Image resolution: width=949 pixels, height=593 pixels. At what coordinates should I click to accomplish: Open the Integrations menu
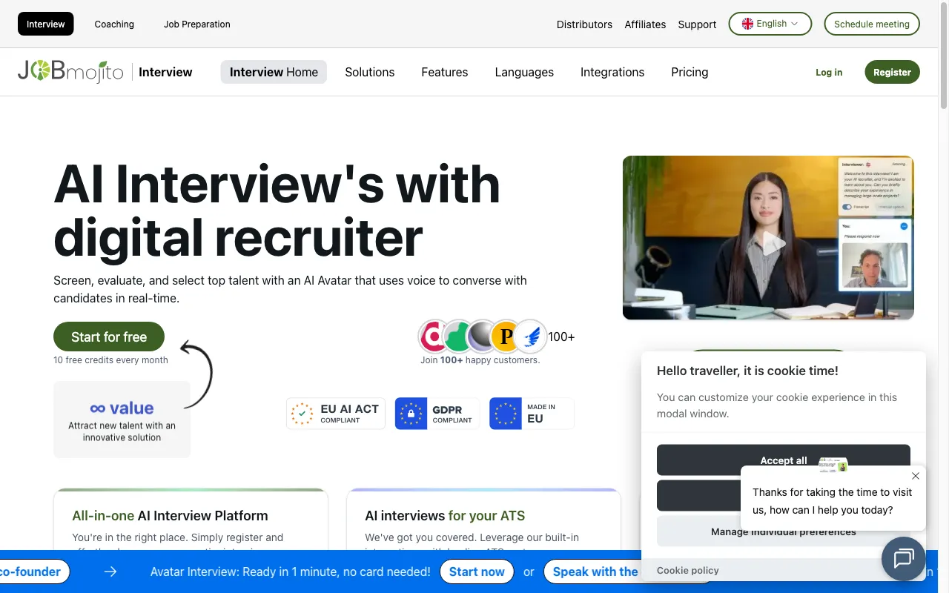click(612, 72)
